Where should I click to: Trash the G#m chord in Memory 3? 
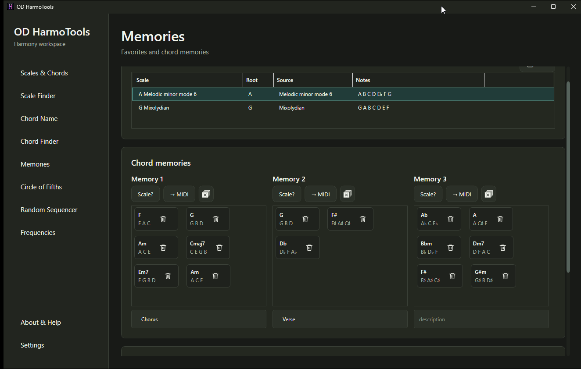point(506,276)
